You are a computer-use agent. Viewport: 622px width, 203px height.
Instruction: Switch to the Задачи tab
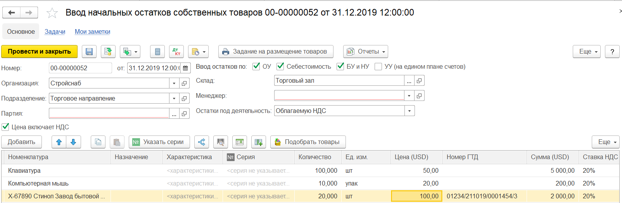(x=55, y=32)
